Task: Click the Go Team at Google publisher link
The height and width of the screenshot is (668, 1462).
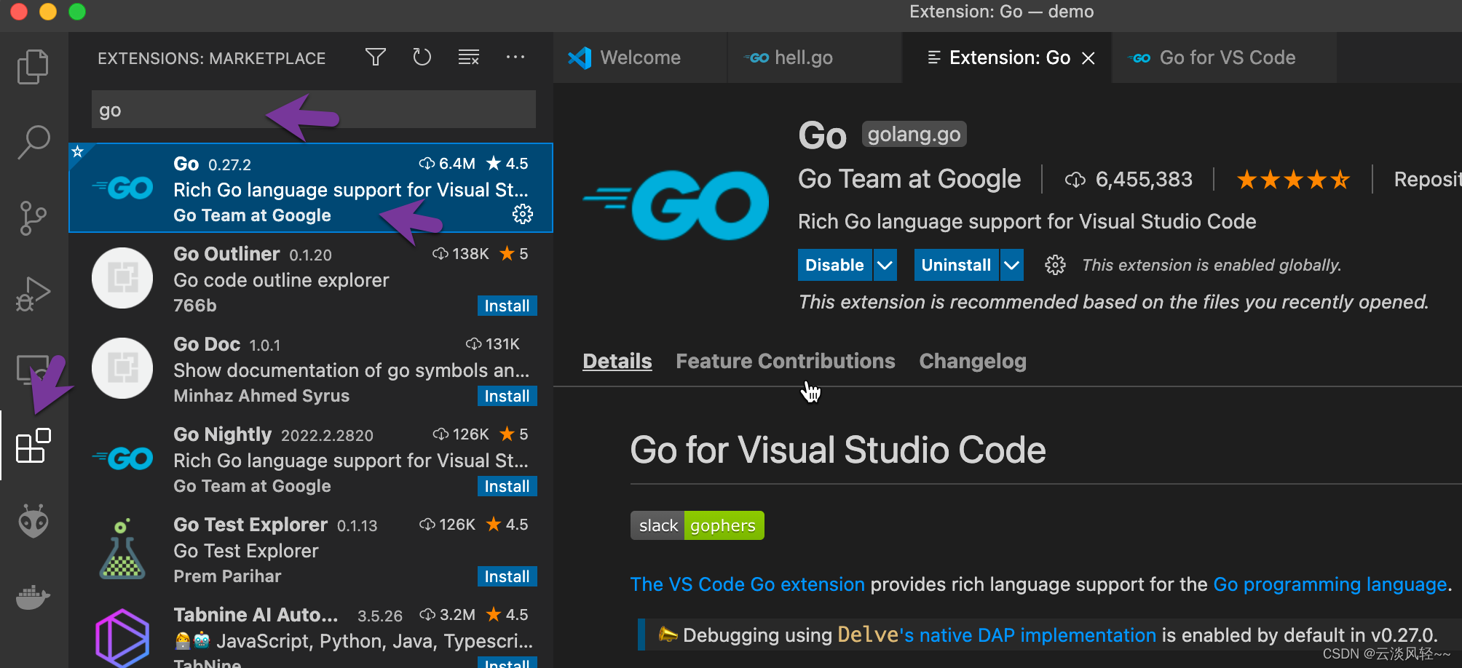Action: coord(909,179)
